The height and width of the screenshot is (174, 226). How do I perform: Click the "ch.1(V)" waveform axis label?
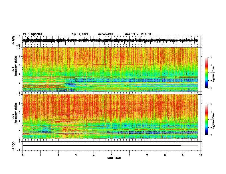pyautogui.click(x=14, y=40)
